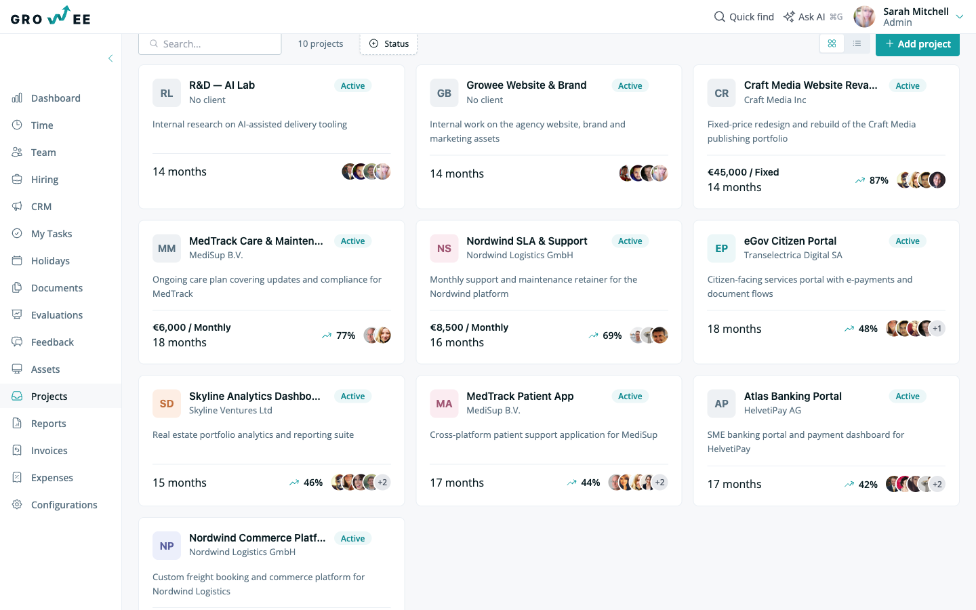This screenshot has width=976, height=610.
Task: Focus the projects Search field
Action: (x=210, y=44)
